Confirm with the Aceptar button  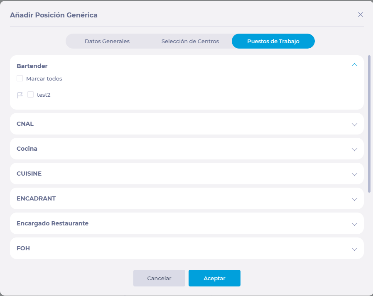[x=214, y=278]
